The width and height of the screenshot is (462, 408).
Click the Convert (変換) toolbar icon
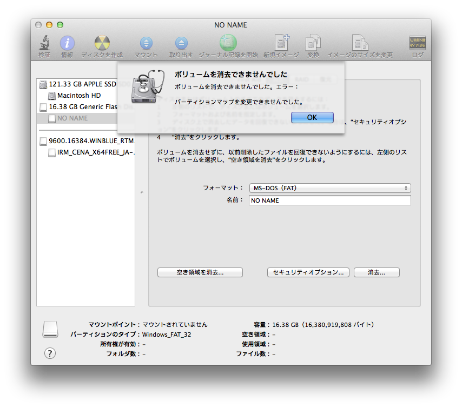click(313, 43)
